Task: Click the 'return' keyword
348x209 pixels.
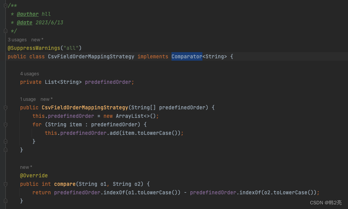Action: point(41,192)
